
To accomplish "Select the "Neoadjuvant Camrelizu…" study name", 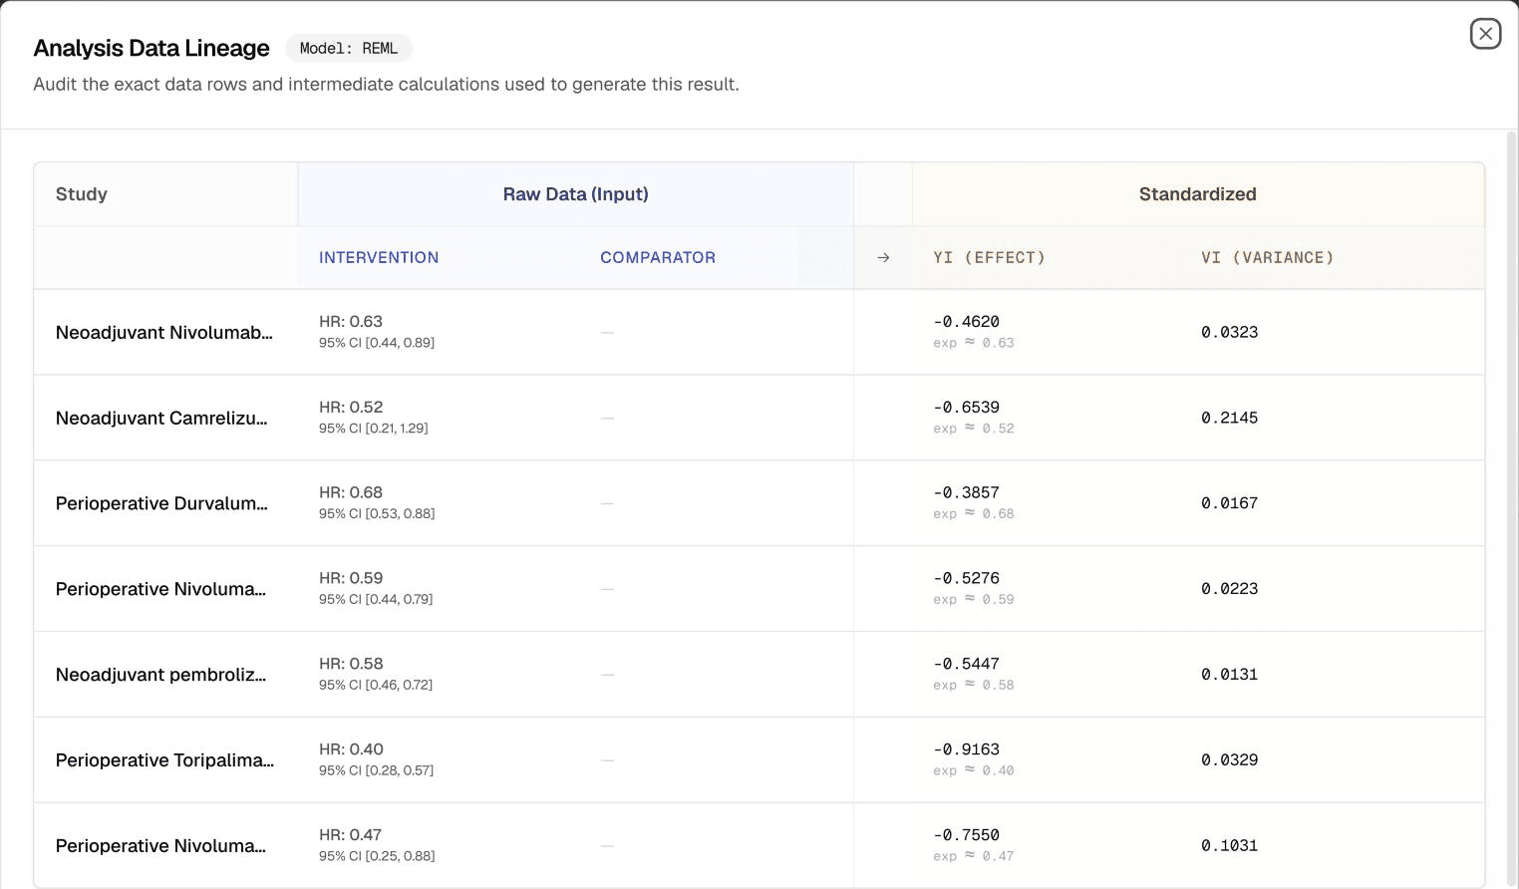I will point(161,418).
